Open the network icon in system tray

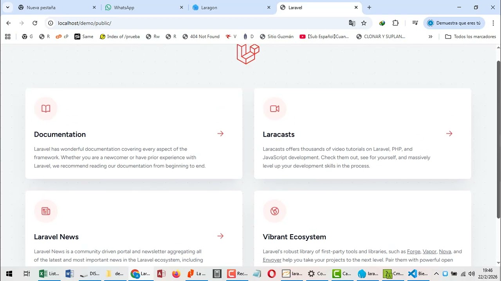click(463, 274)
